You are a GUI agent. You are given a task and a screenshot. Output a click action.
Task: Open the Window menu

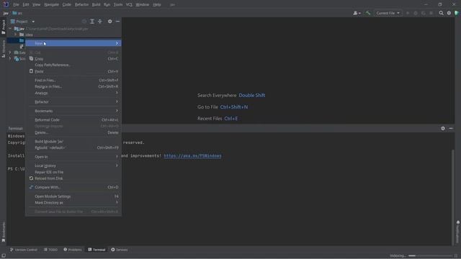point(143,4)
